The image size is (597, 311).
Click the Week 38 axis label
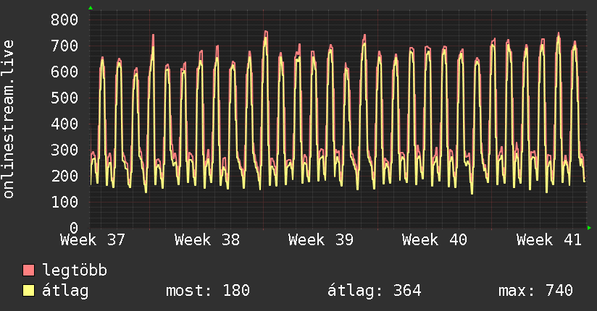207,240
